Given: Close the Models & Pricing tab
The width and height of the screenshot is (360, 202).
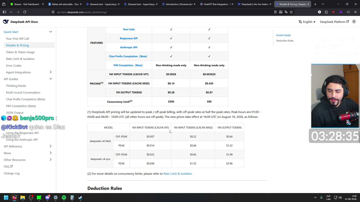Looking at the screenshot, I should click(x=308, y=4).
